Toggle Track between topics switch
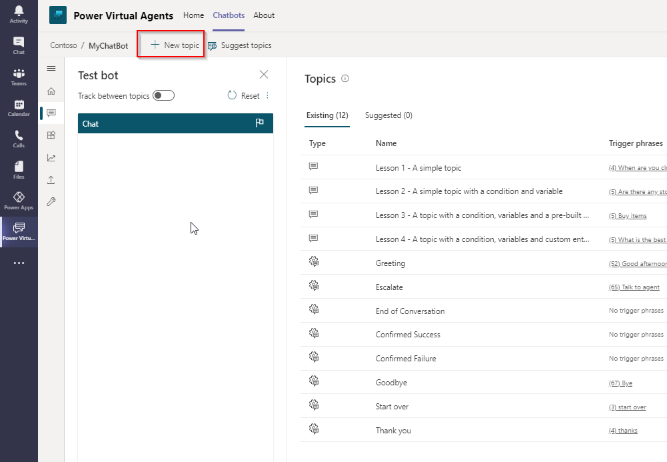Image resolution: width=667 pixels, height=462 pixels. pyautogui.click(x=164, y=95)
